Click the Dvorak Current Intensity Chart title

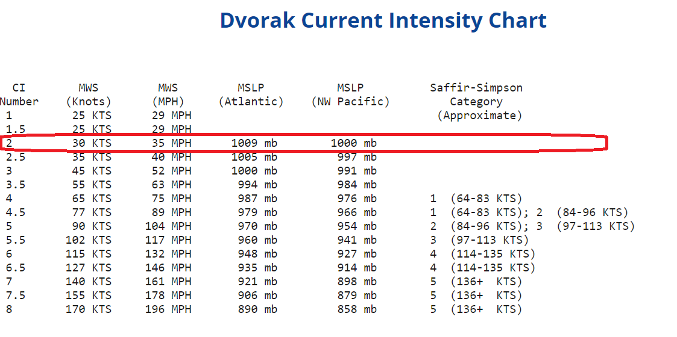click(x=383, y=20)
